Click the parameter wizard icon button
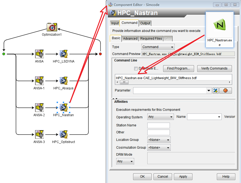The height and width of the screenshot is (183, 241). 216,90
